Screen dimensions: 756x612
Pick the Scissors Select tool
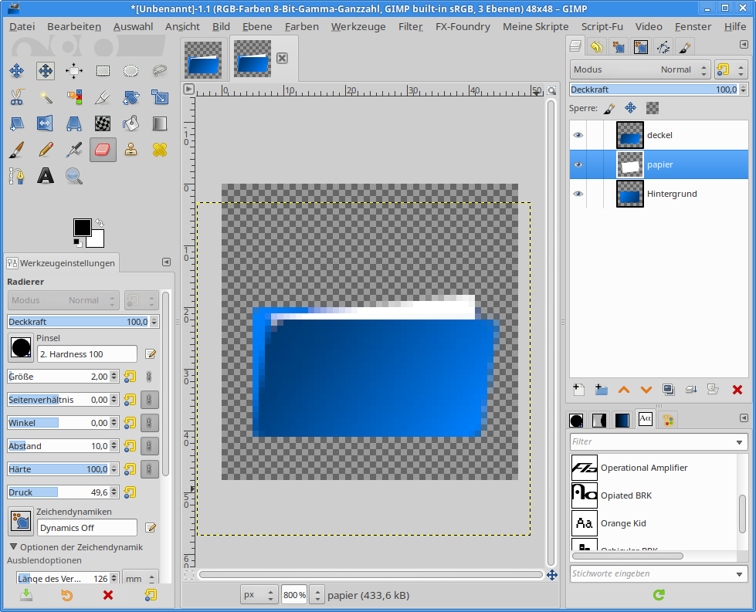pos(16,97)
